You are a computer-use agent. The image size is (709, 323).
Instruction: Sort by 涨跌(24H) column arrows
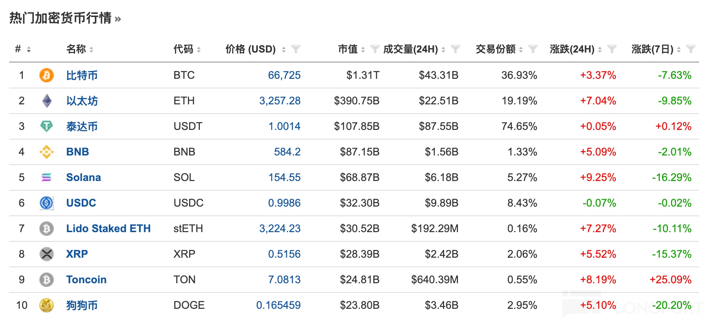(600, 50)
